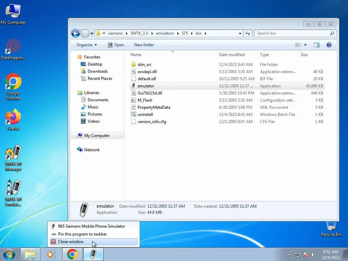Open SMTK 3.0 Emulator desktop shortcut

click(x=13, y=193)
